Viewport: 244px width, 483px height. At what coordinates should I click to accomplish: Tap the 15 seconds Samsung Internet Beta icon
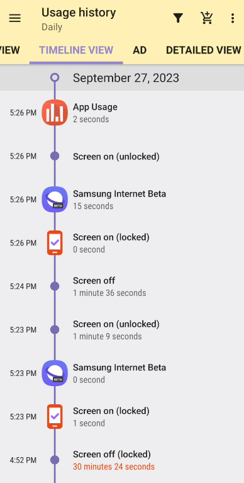[55, 200]
